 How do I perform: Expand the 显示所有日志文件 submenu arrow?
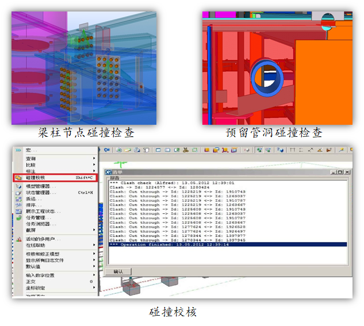pyautogui.click(x=94, y=260)
